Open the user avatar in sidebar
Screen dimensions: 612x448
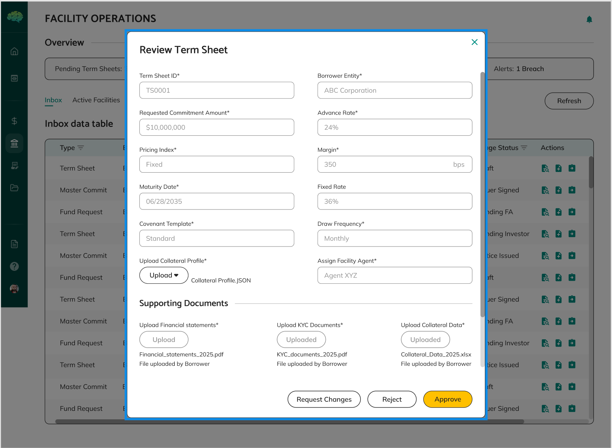pyautogui.click(x=14, y=289)
